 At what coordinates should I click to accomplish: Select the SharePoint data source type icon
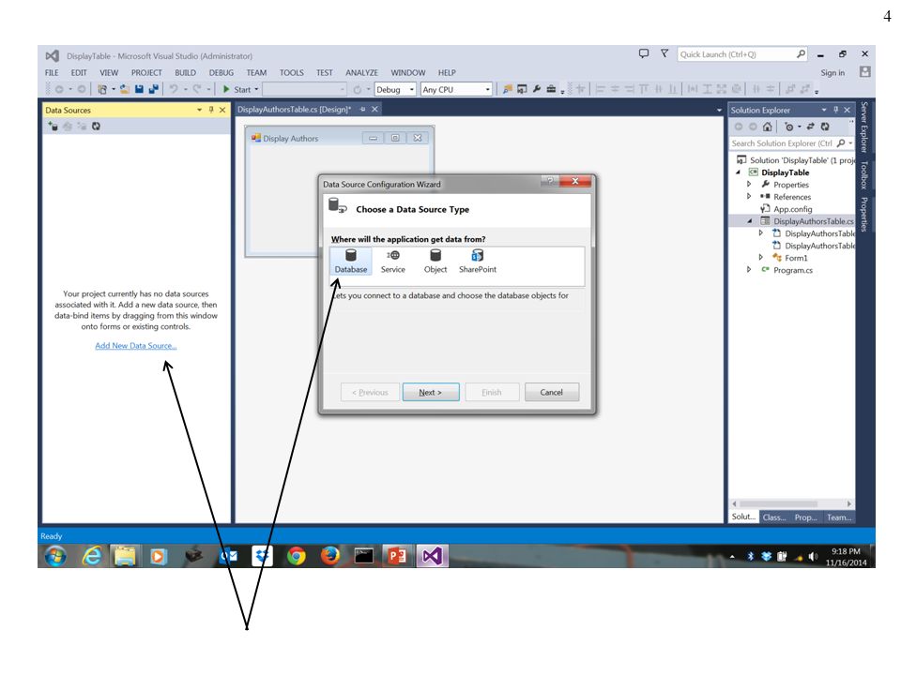click(x=478, y=262)
